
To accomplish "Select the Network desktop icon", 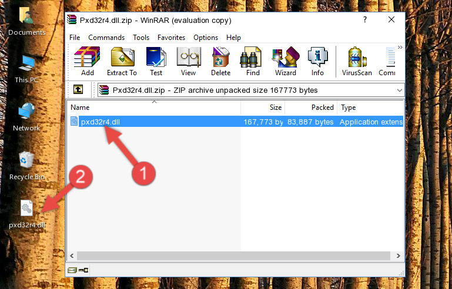I will coord(26,117).
